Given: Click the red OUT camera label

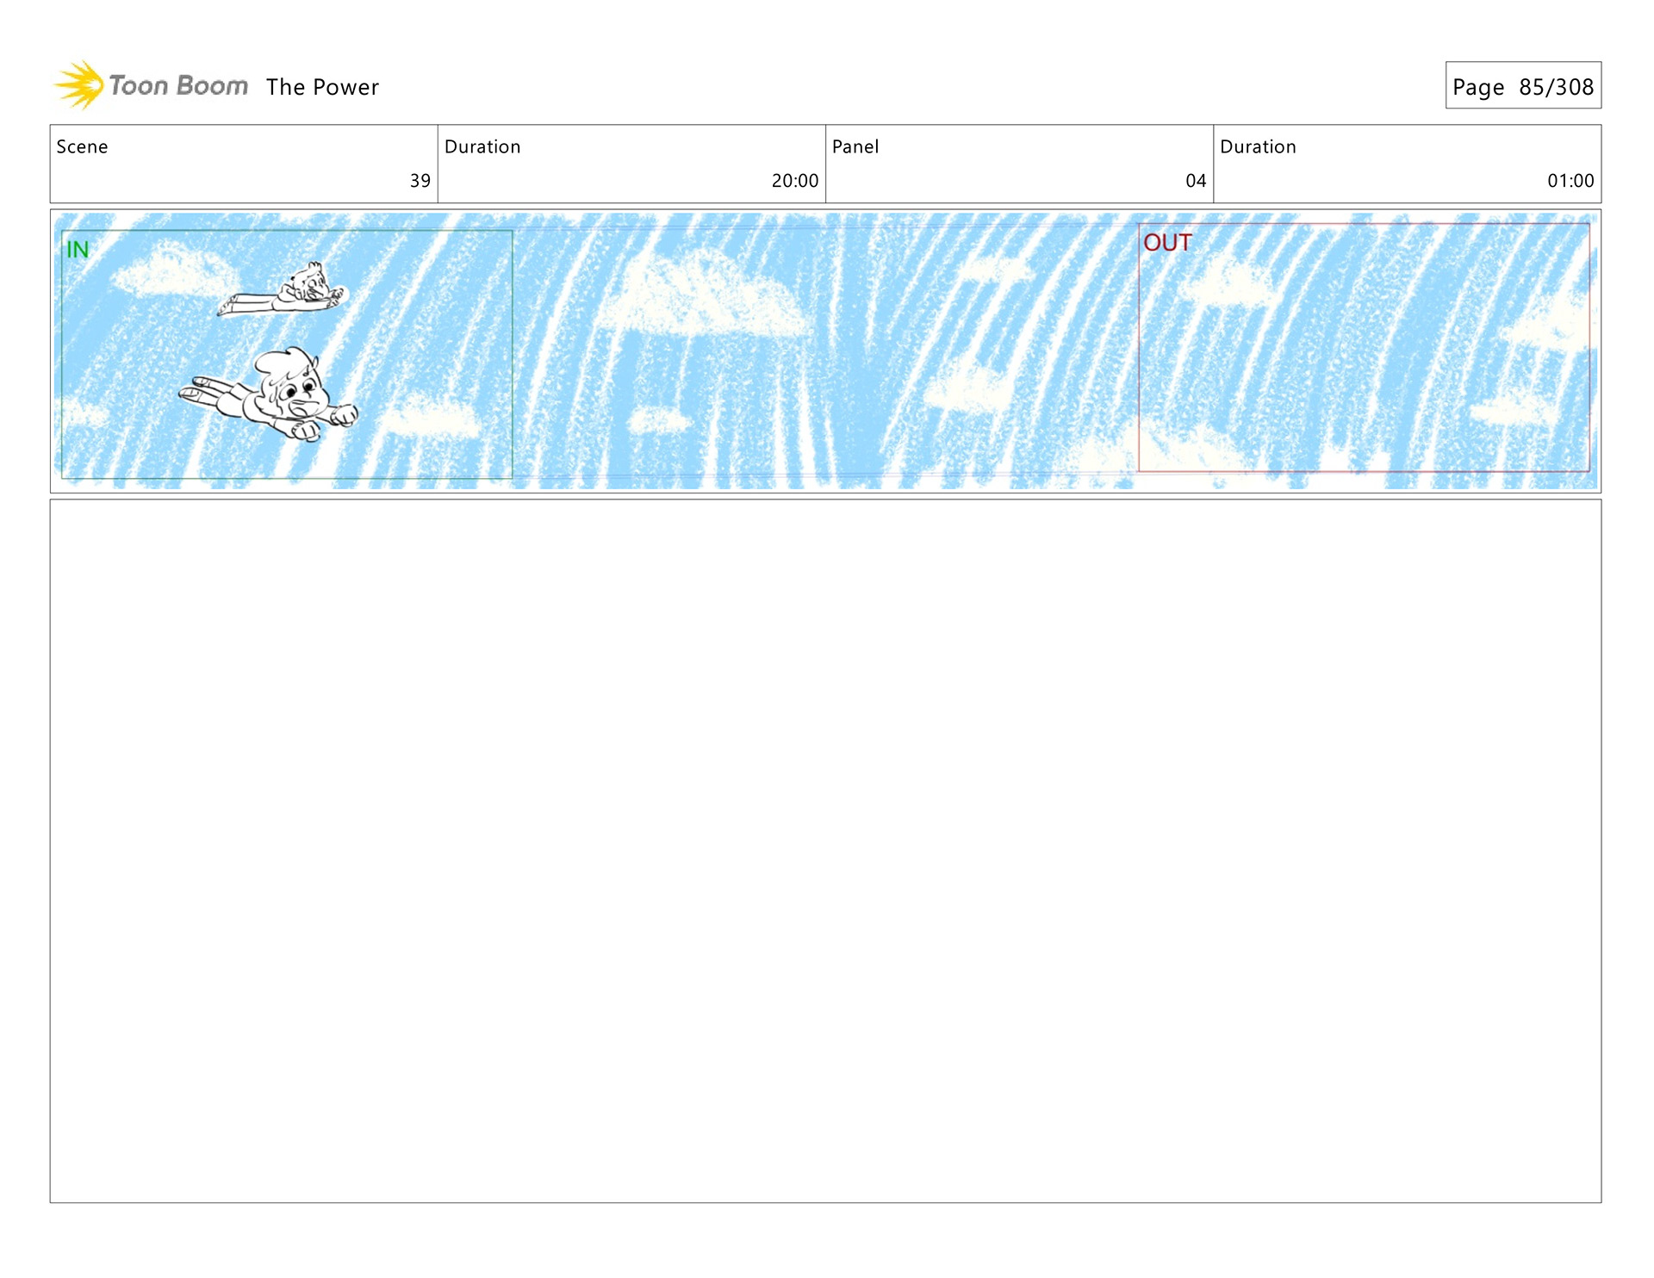Looking at the screenshot, I should 1166,243.
